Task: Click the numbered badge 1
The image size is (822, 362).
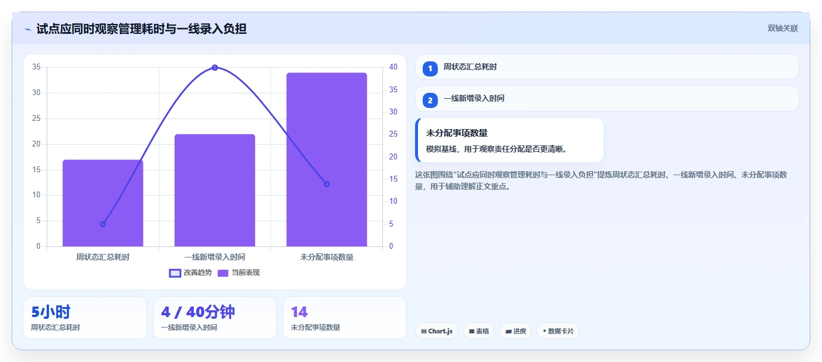Action: coord(430,69)
